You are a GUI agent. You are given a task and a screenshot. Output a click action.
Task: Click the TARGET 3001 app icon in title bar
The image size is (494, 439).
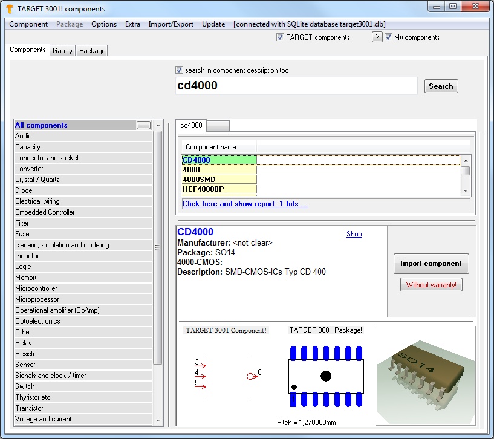(x=9, y=9)
